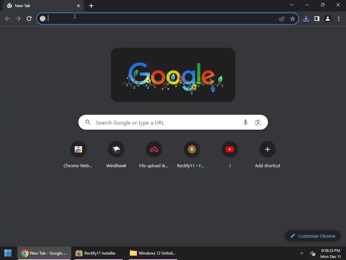Click the Google icon in the address bar
346x260 pixels.
[x=43, y=19]
